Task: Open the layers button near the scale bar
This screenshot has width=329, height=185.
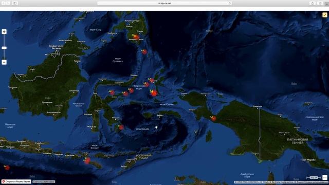Action: point(324,177)
